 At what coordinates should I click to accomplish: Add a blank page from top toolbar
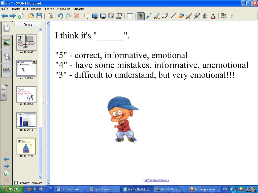click(x=21, y=16)
